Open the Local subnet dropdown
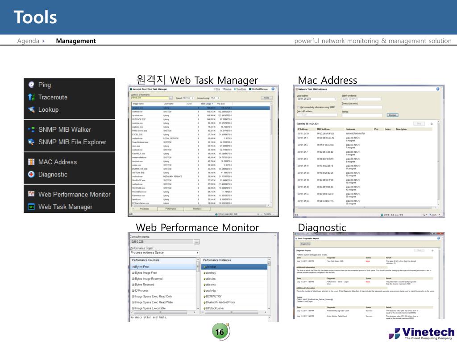The width and height of the screenshot is (457, 342). pyautogui.click(x=317, y=99)
